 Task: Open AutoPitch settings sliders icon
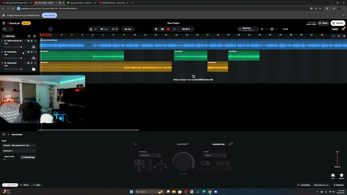[230, 144]
